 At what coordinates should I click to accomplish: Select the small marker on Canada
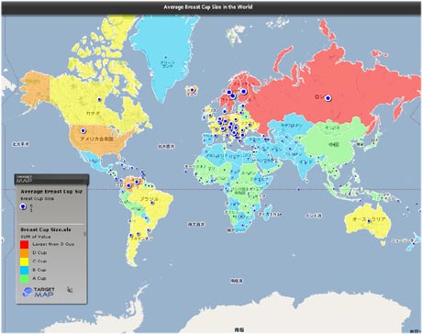(99, 99)
